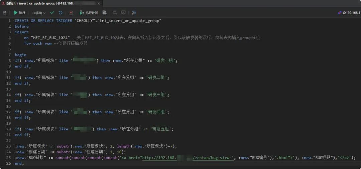Viewport: 361px width, 169px height.
Task: Select the connection label @192.168 at right
Action: (352, 13)
